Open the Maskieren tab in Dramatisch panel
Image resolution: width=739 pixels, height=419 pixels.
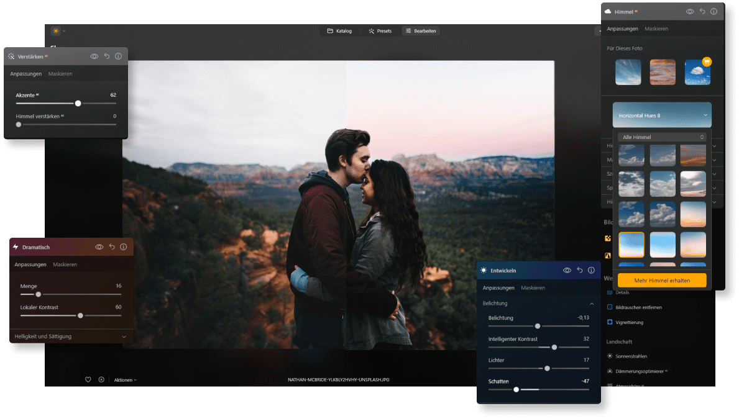(65, 264)
